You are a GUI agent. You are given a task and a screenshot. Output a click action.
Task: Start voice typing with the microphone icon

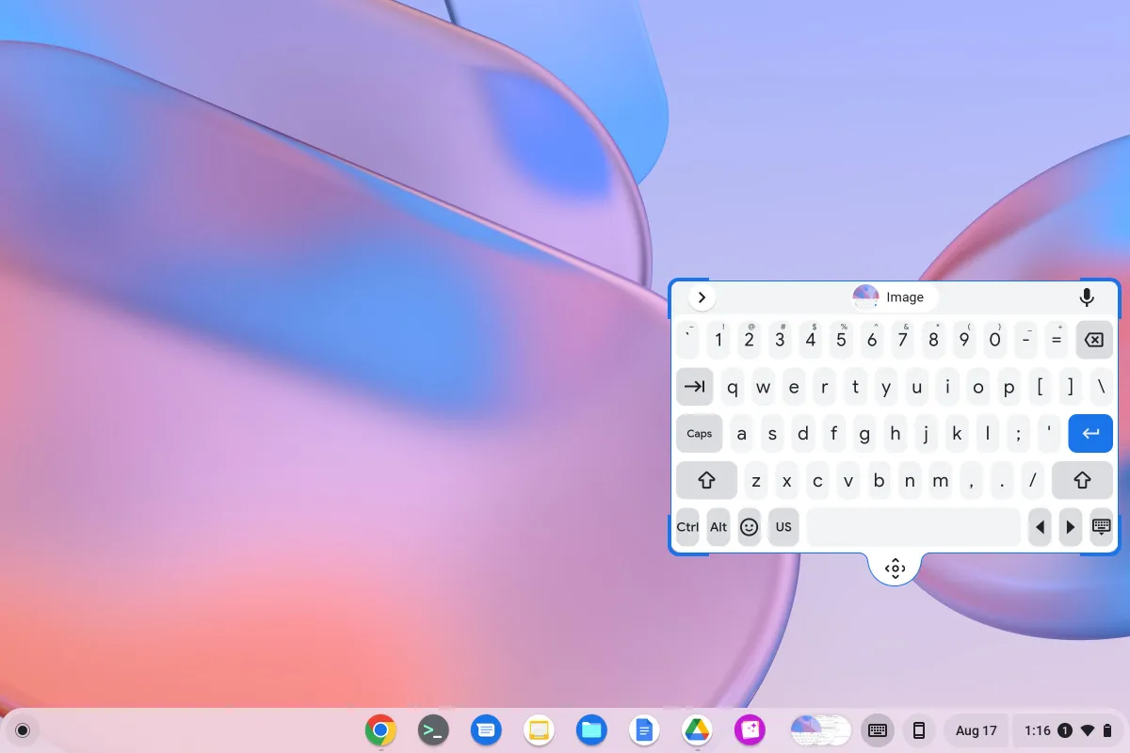point(1087,297)
